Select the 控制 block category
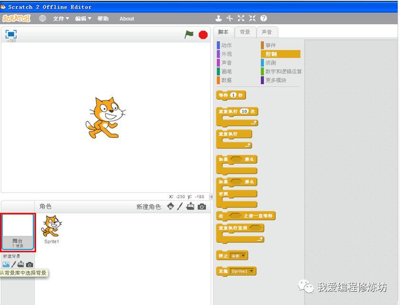 click(280, 54)
